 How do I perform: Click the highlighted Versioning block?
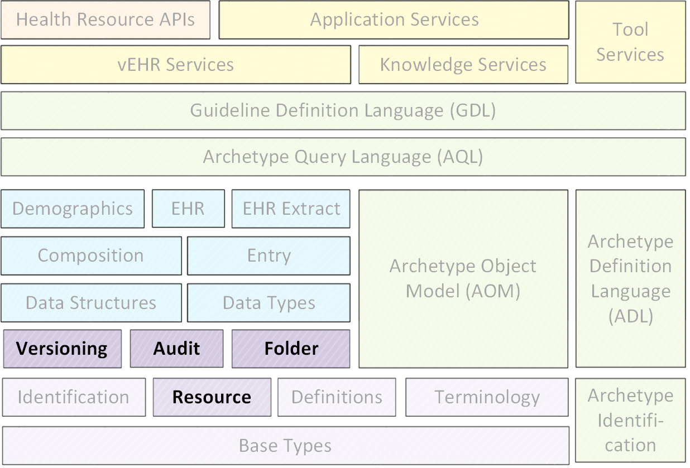63,349
